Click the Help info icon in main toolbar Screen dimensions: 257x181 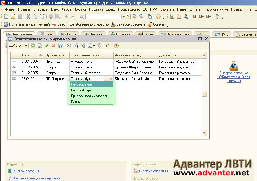(x=158, y=17)
